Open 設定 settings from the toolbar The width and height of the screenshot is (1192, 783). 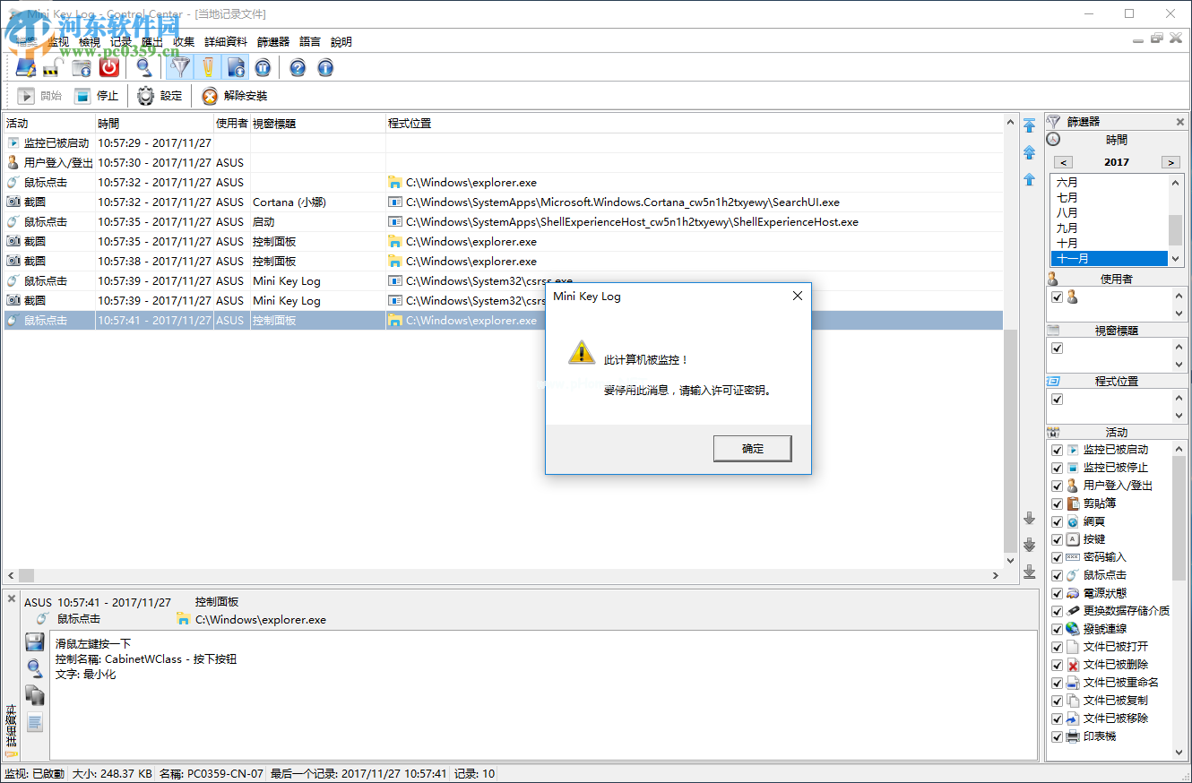click(160, 96)
